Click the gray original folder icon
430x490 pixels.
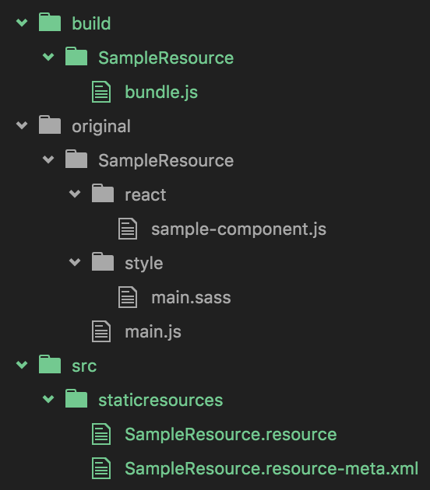[x=50, y=125]
